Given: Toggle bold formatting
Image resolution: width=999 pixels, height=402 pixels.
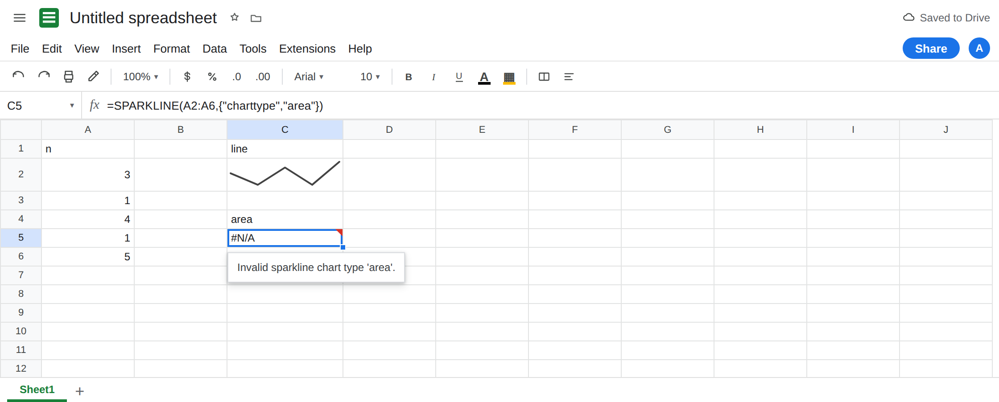Looking at the screenshot, I should click(x=409, y=77).
